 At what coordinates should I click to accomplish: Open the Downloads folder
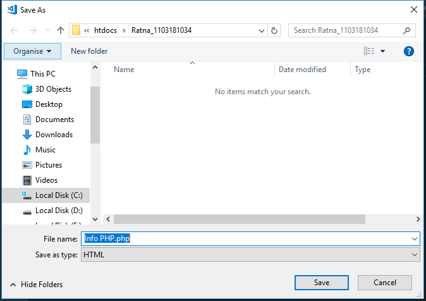coord(54,135)
